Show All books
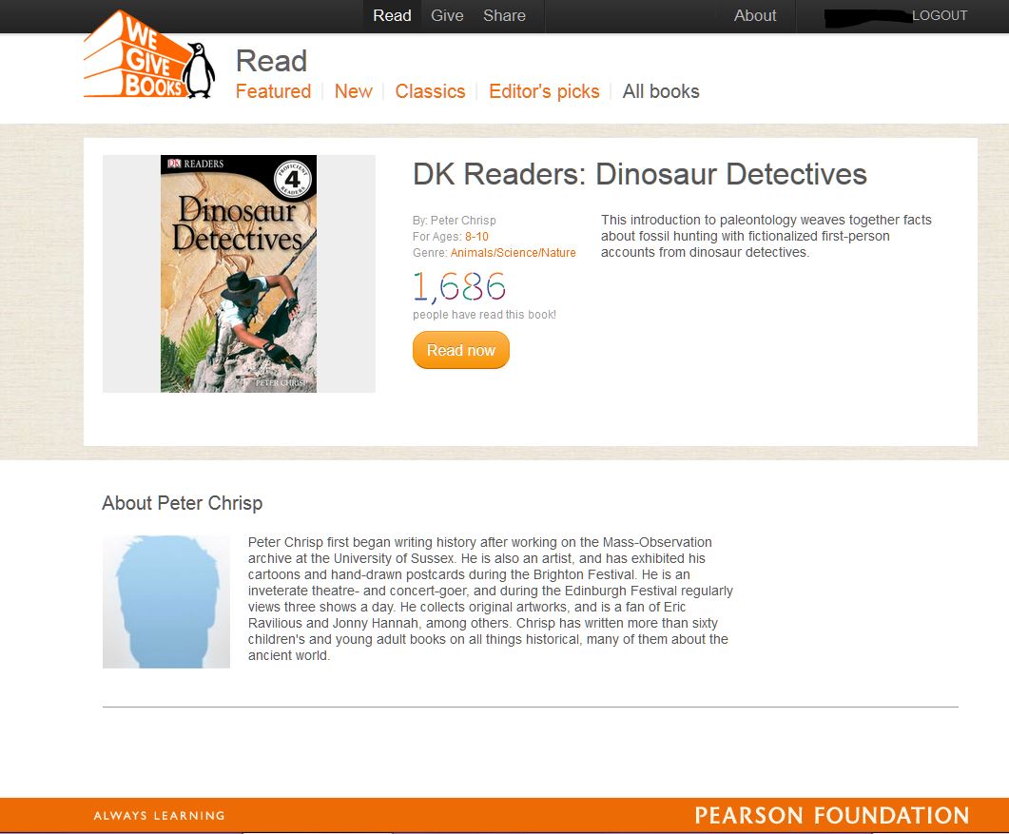Screen dimensions: 1009x834 click(661, 91)
